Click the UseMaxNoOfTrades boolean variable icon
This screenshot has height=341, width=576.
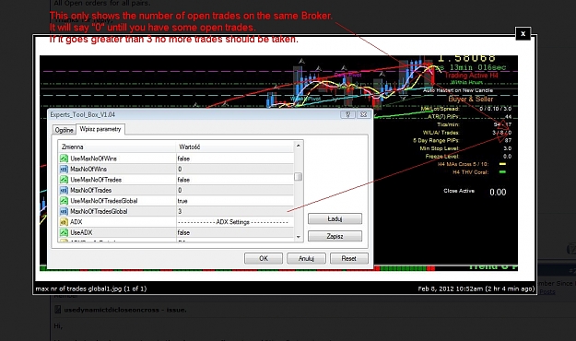click(64, 180)
